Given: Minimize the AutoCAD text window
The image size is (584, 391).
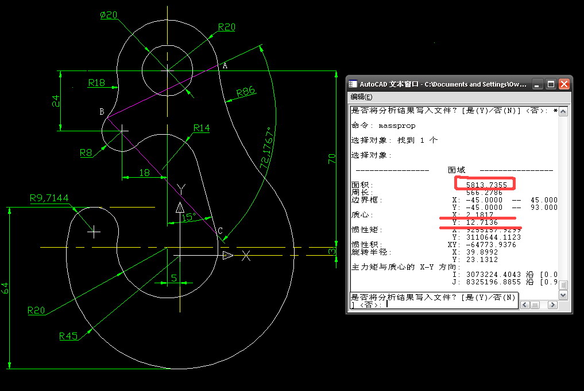Looking at the screenshot, I should pos(537,84).
